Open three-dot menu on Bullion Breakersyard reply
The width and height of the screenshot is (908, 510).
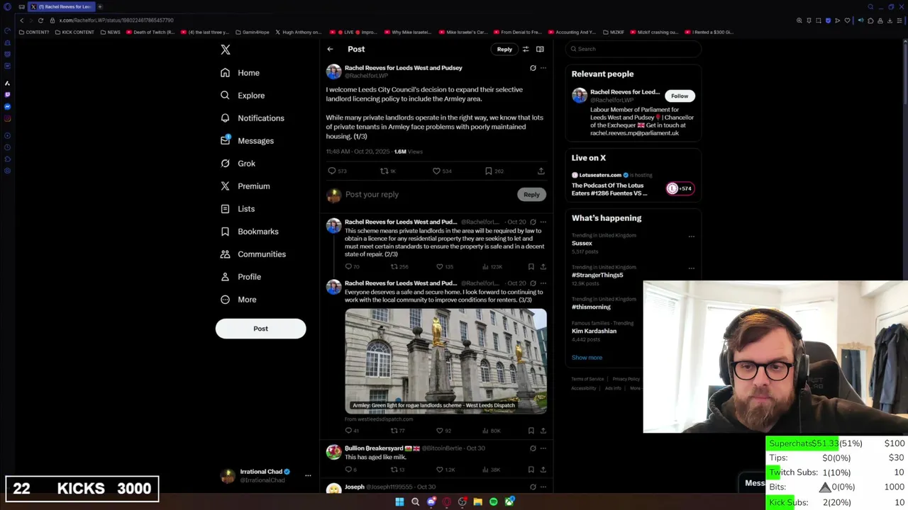coord(543,448)
